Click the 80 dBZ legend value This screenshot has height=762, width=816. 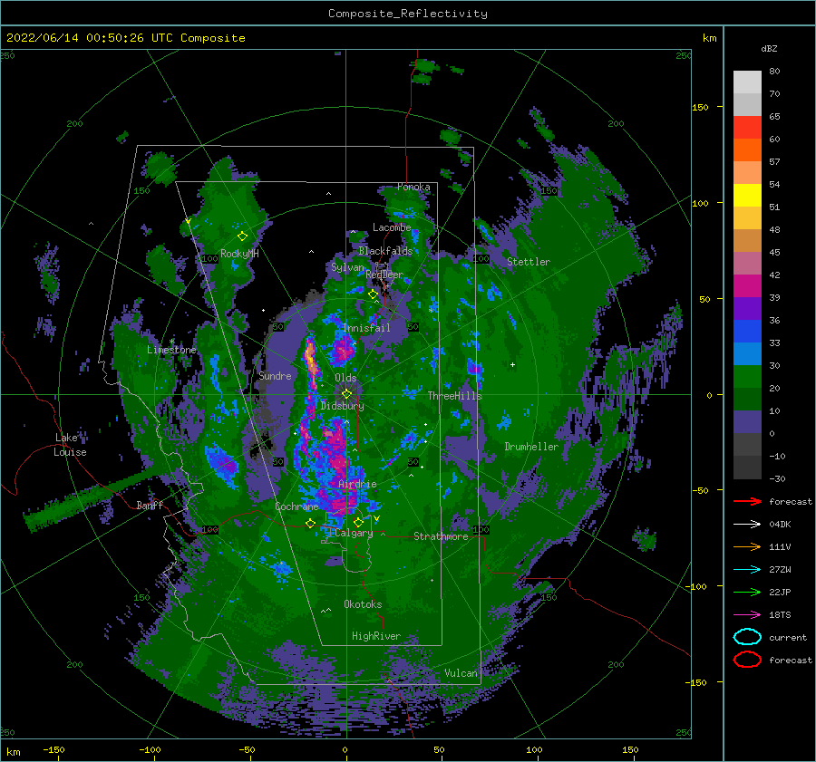click(774, 72)
